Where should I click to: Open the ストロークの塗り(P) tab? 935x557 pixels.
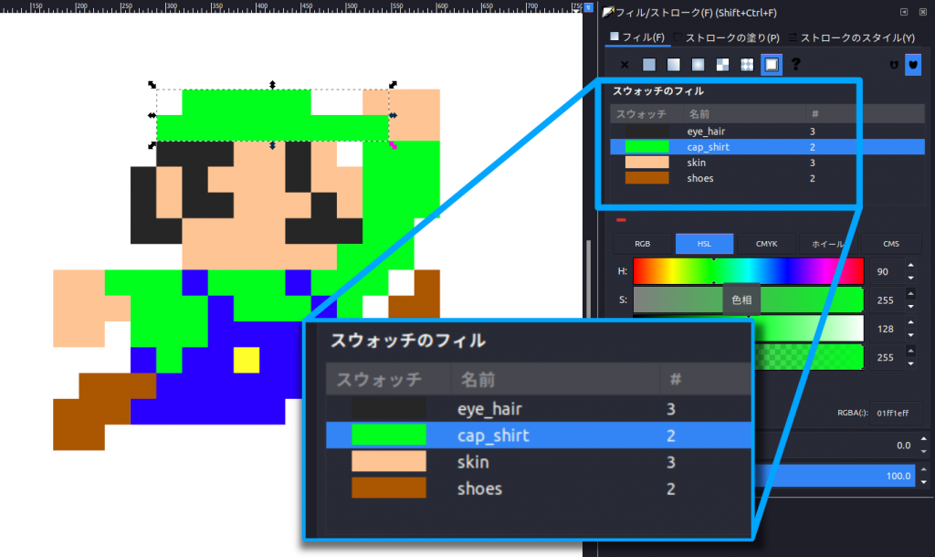point(726,37)
